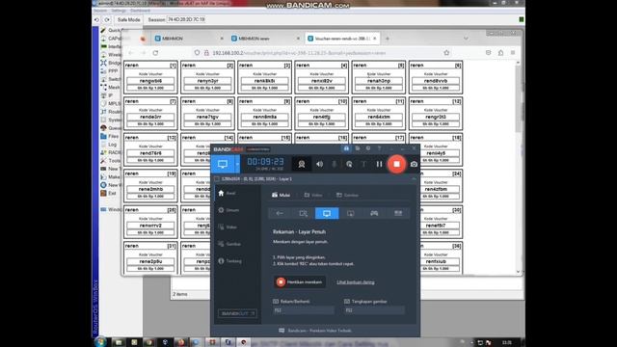Click the WinBox Session address field
The width and height of the screenshot is (617, 347).
pyautogui.click(x=186, y=19)
